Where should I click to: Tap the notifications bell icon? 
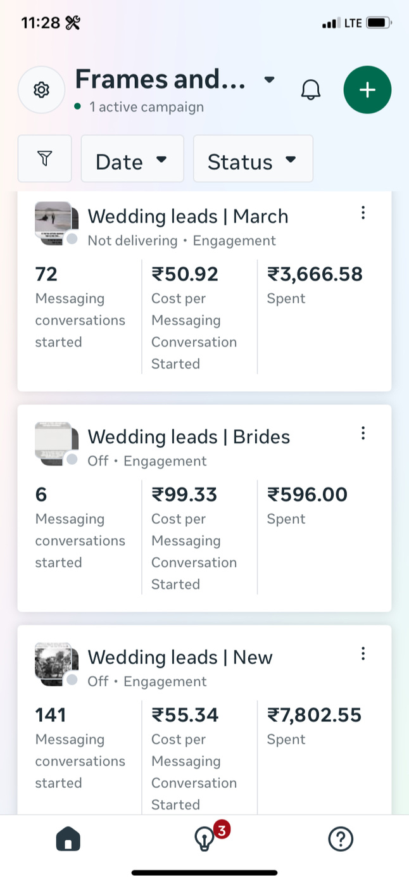(x=310, y=90)
